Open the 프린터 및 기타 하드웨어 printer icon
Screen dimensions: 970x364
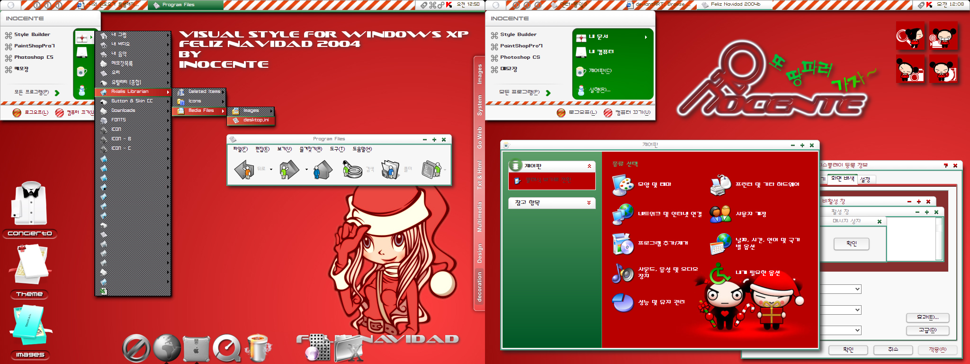point(721,185)
